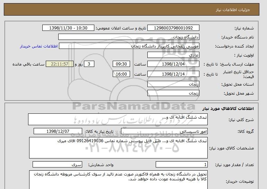Click the مشخصات کالای مورد نیاز label
Image resolution: width=267 pixels, height=189 pixels.
pyautogui.click(x=232, y=148)
